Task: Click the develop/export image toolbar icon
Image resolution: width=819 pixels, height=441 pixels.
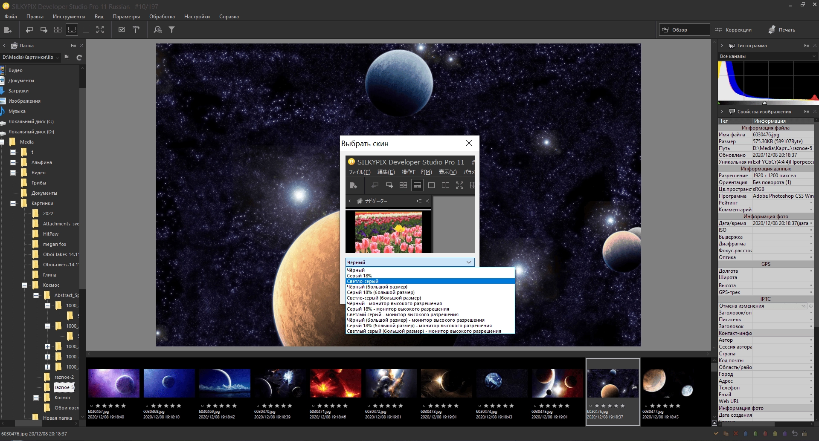Action: [x=8, y=30]
